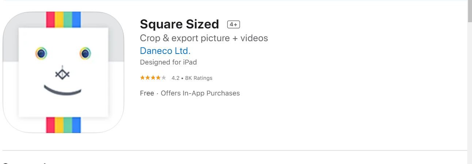Click the curved smile on the app icon
Screen dimensions: 472x164
(62, 90)
